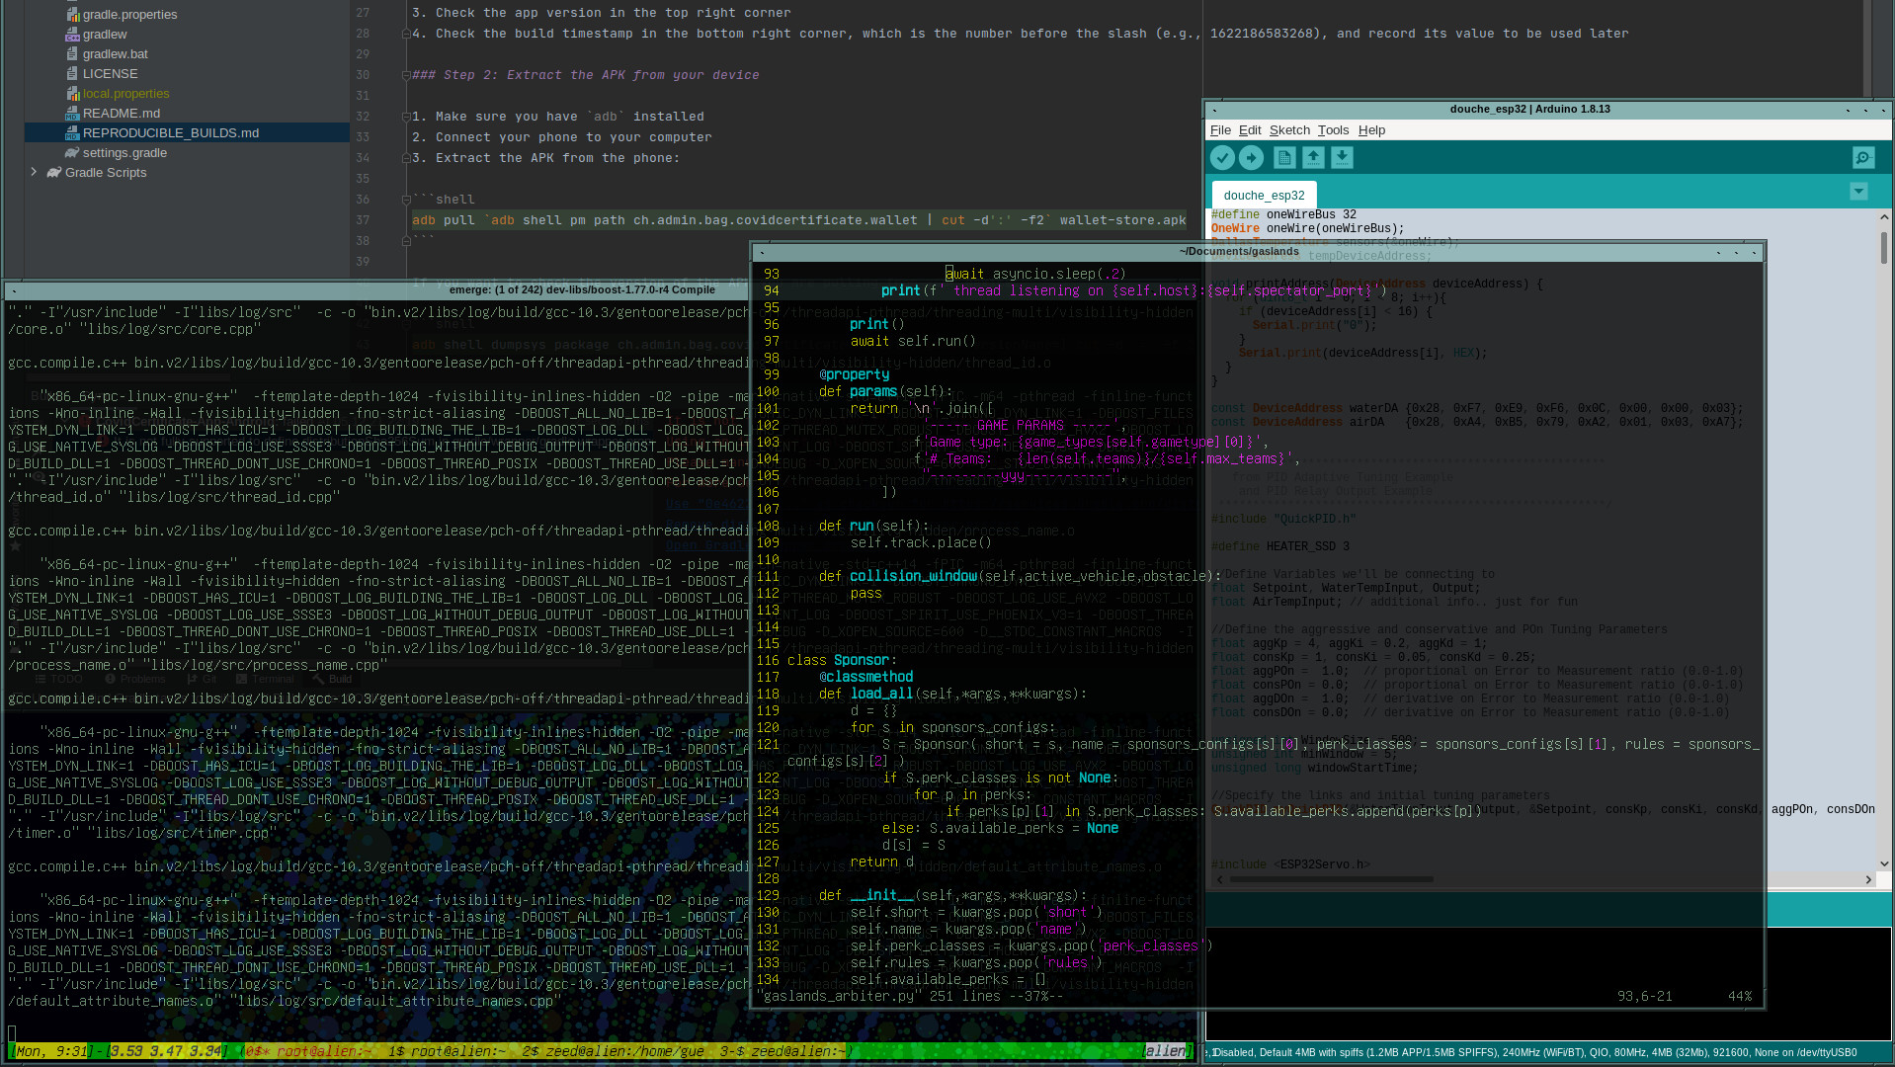
Task: Open the Arduino Sketch menu
Action: point(1289,130)
